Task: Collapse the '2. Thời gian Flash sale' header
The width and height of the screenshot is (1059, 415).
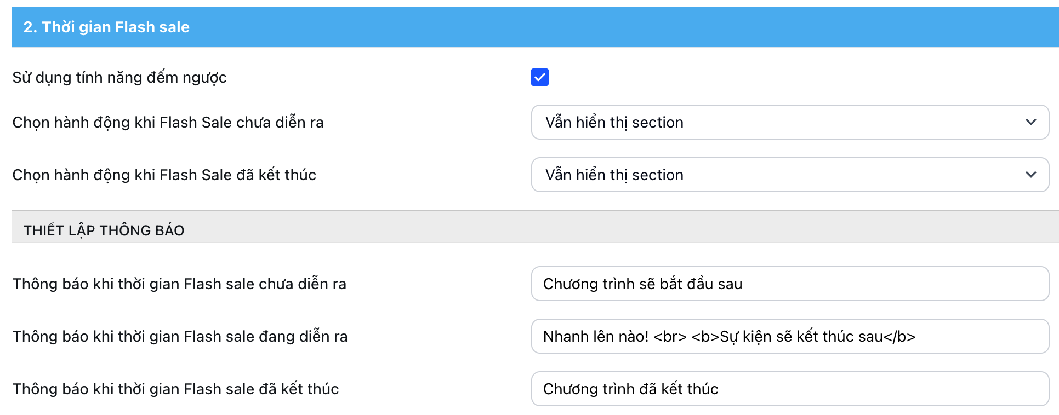Action: [106, 27]
